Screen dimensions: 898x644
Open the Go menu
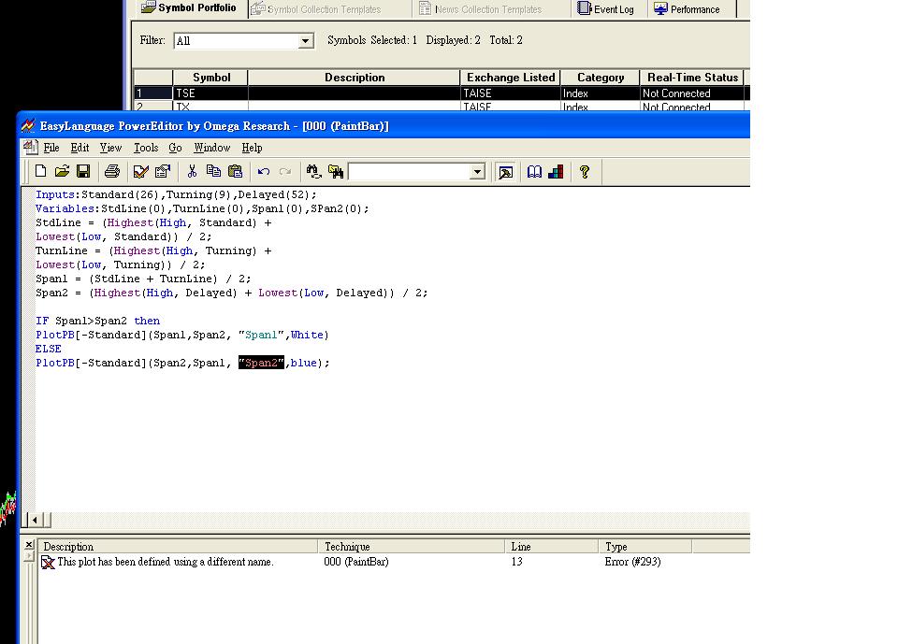(175, 148)
